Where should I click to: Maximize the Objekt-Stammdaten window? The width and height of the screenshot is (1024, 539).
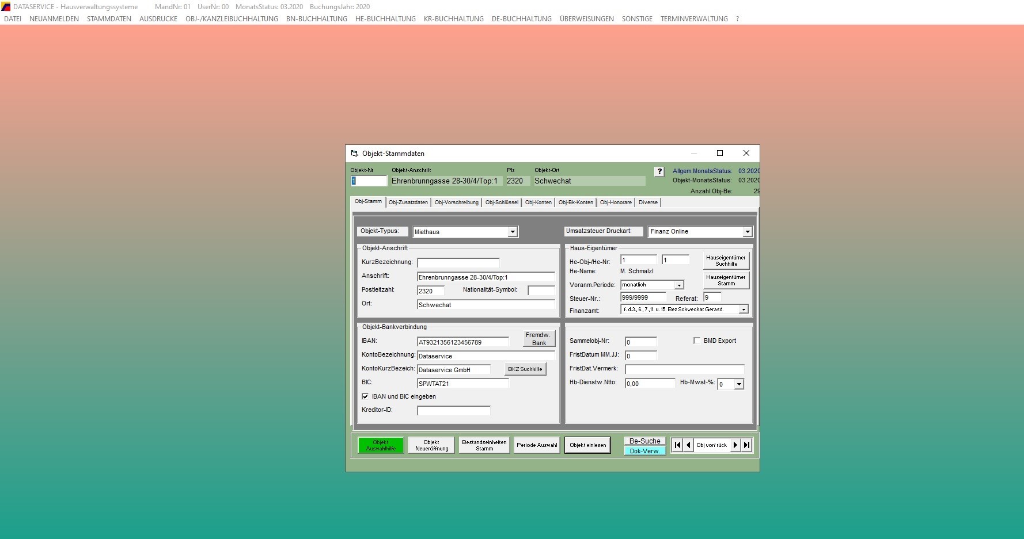tap(719, 153)
